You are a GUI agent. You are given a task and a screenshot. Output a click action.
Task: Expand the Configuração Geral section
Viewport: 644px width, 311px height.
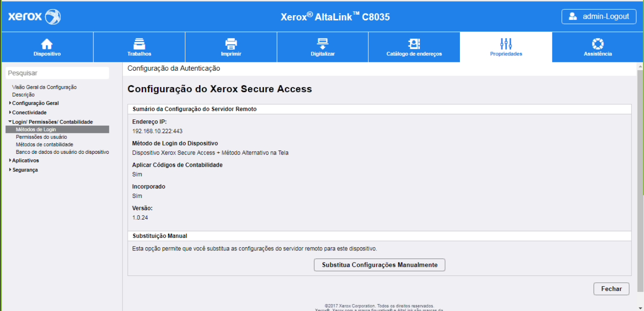click(x=35, y=103)
